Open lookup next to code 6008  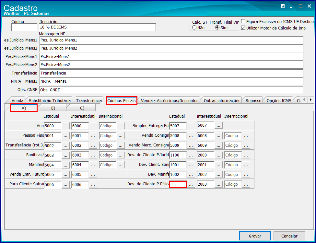(218, 136)
